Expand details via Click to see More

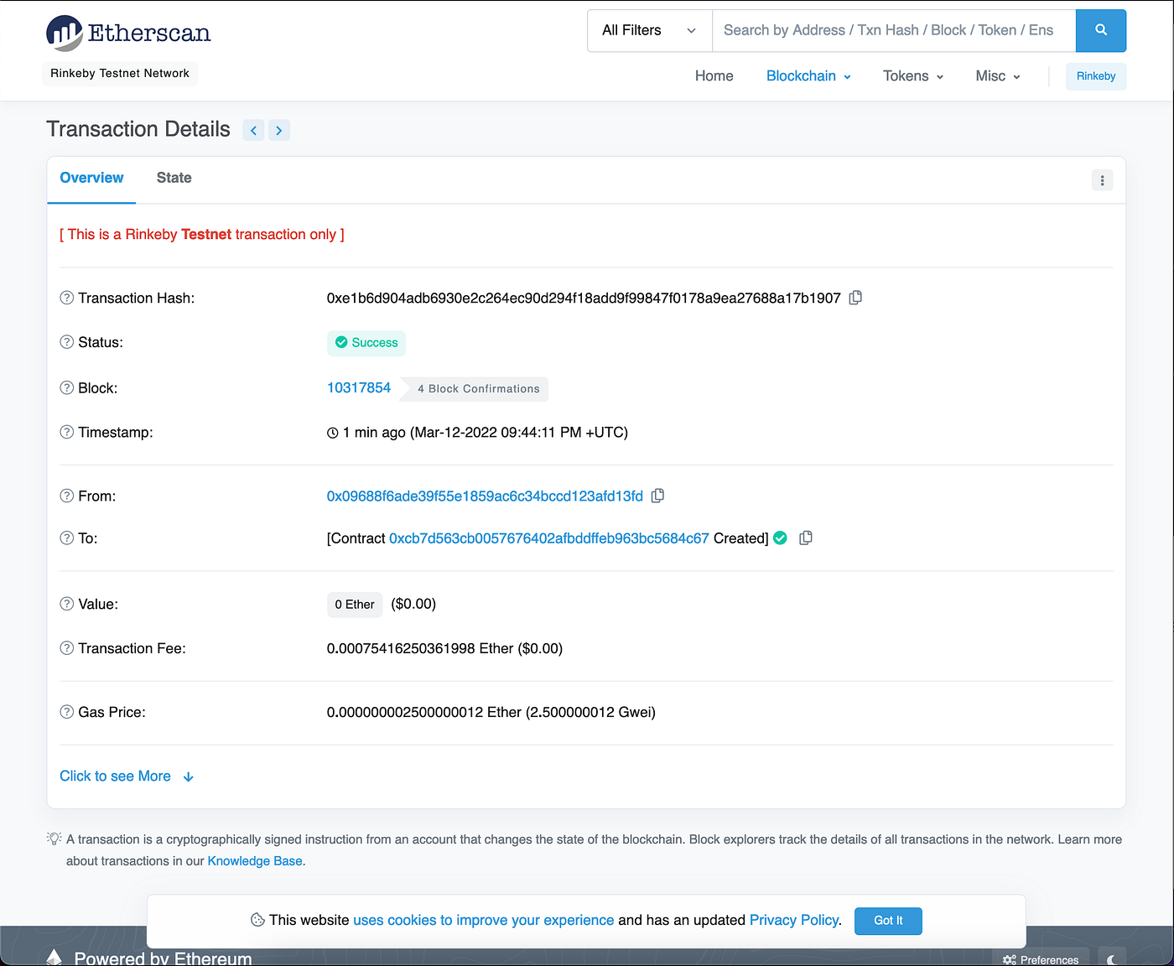tap(115, 776)
